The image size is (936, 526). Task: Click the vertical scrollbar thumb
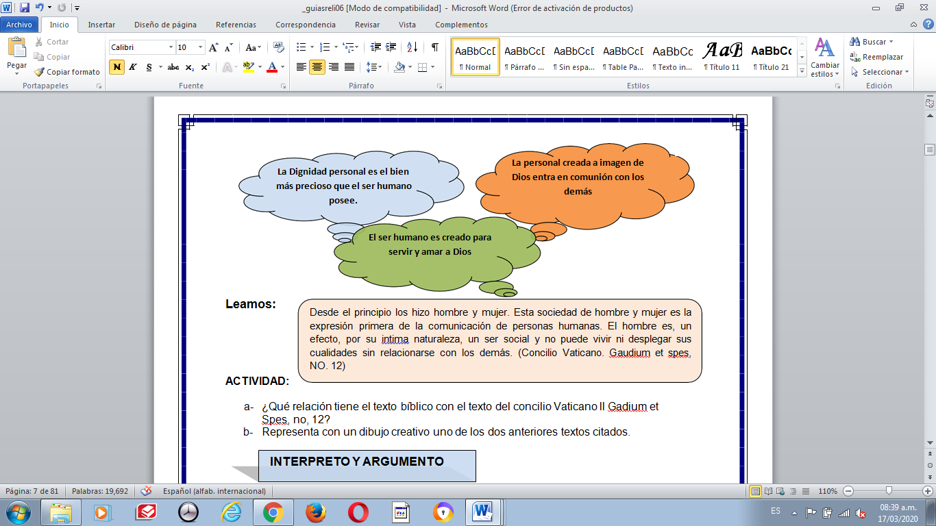click(x=930, y=149)
